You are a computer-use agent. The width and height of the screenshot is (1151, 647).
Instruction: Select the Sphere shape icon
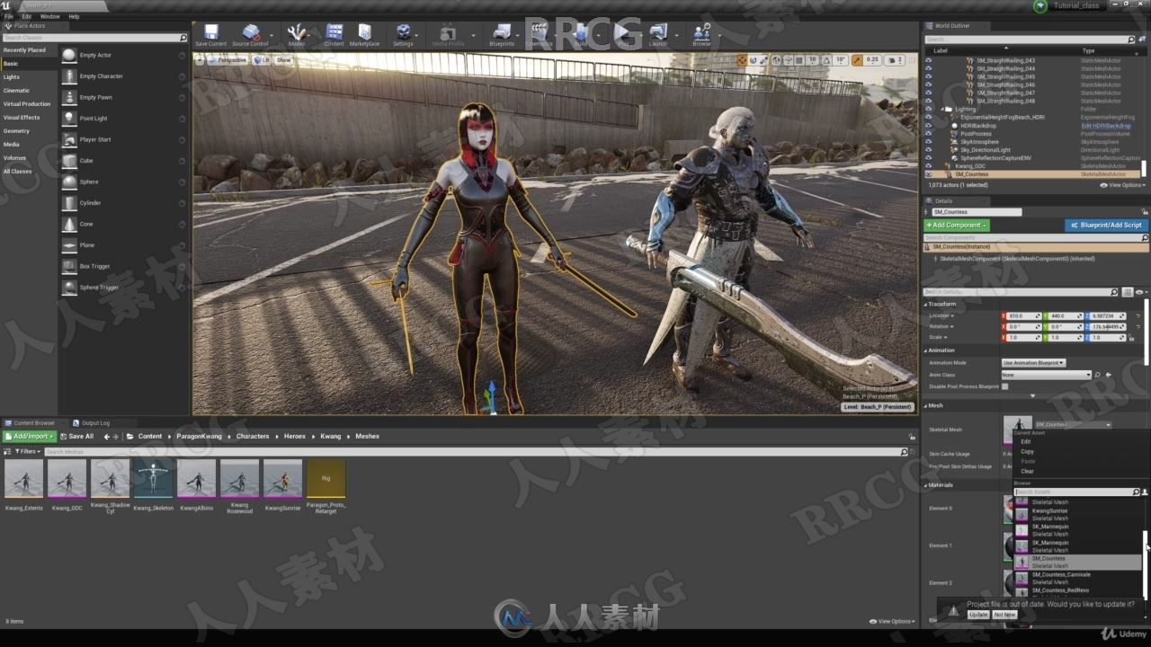pos(69,182)
